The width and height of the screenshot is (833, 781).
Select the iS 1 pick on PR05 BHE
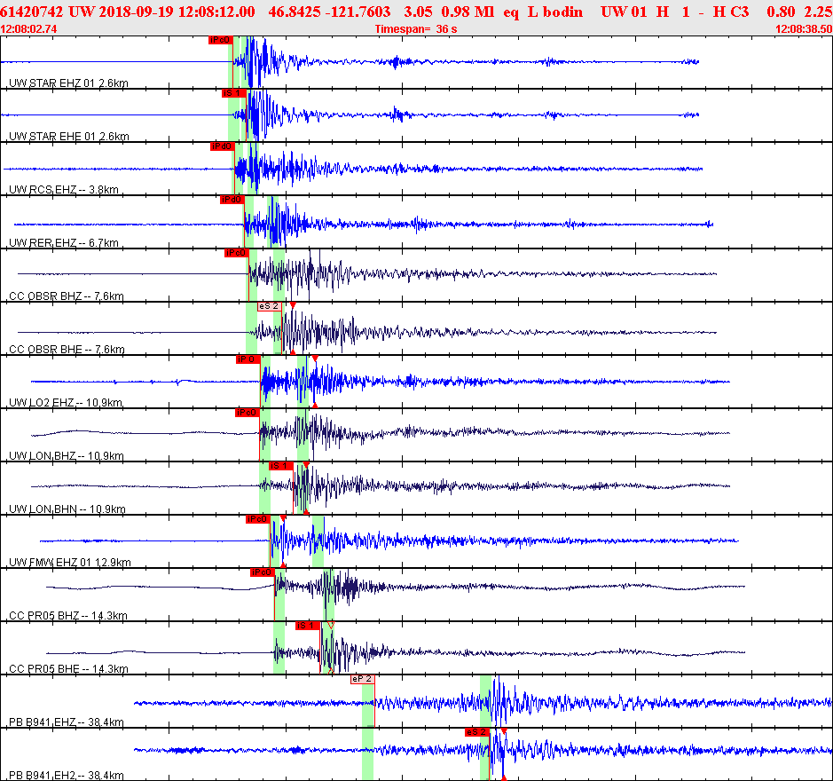tap(307, 626)
